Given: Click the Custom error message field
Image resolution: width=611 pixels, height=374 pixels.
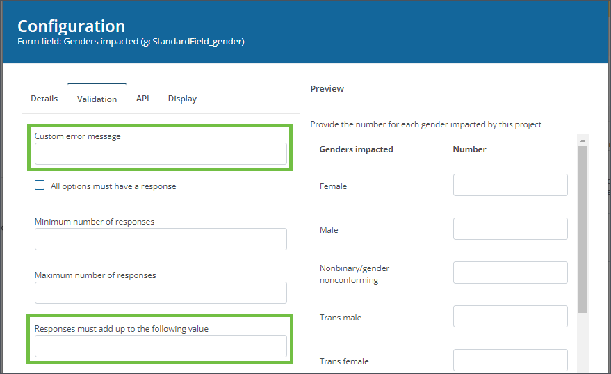Looking at the screenshot, I should [x=161, y=154].
